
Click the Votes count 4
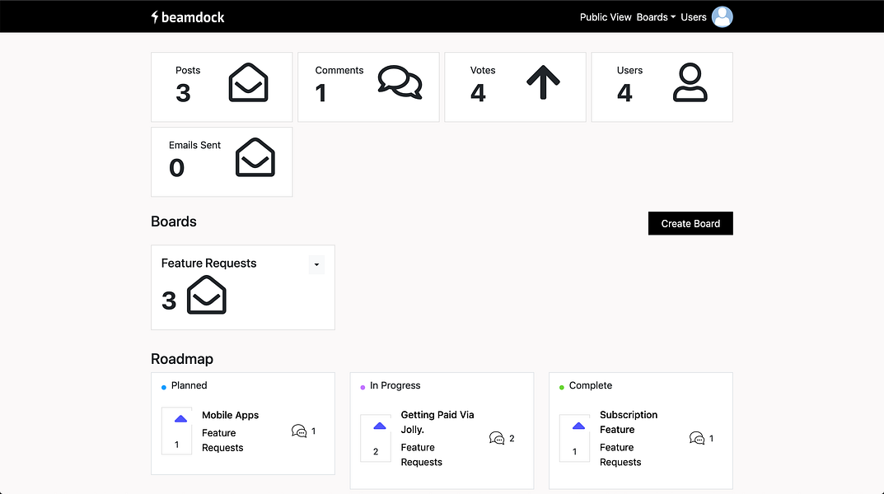point(478,93)
